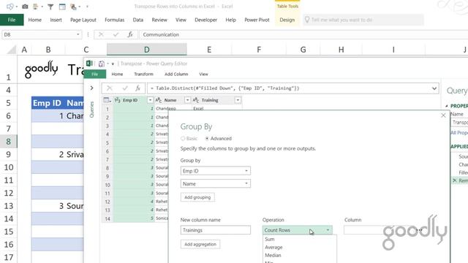Select Excel column D header
The width and height of the screenshot is (468, 263).
tap(146, 50)
